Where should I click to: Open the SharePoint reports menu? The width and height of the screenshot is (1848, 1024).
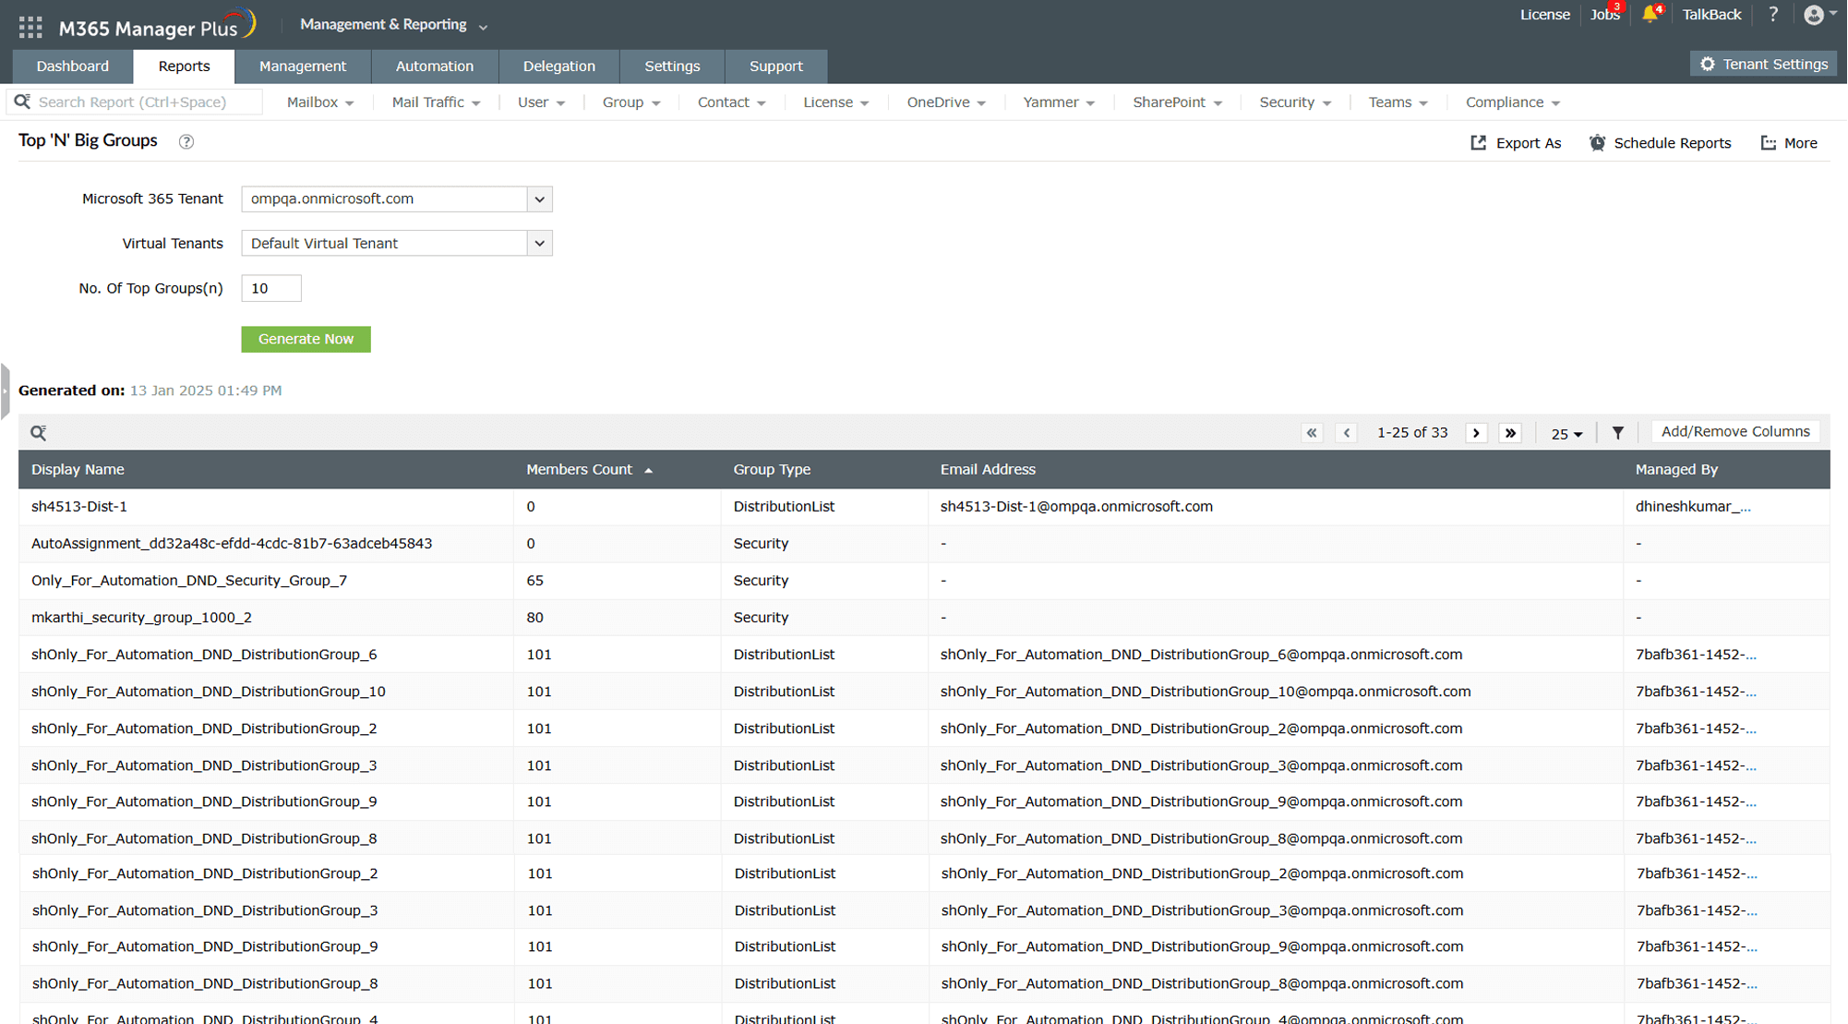(1176, 102)
